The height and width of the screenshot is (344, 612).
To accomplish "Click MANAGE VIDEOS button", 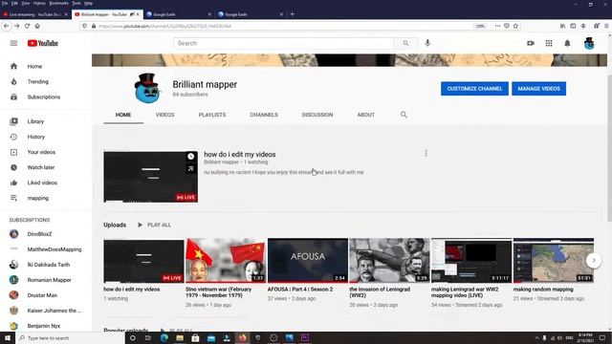I will (x=538, y=89).
